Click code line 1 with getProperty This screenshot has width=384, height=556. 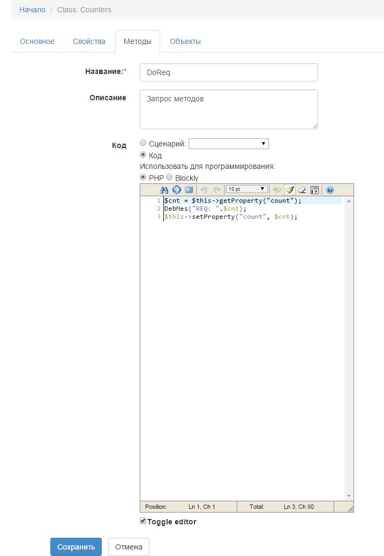(x=233, y=201)
